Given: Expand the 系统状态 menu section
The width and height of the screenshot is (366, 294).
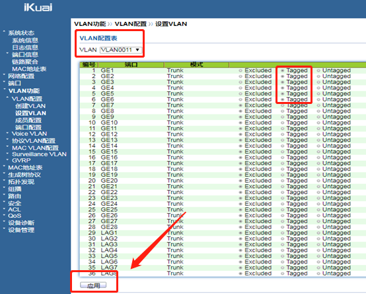Looking at the screenshot, I should tap(21, 33).
